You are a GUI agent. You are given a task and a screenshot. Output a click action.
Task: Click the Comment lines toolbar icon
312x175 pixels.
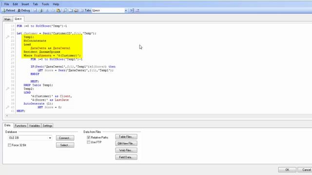click(132, 10)
